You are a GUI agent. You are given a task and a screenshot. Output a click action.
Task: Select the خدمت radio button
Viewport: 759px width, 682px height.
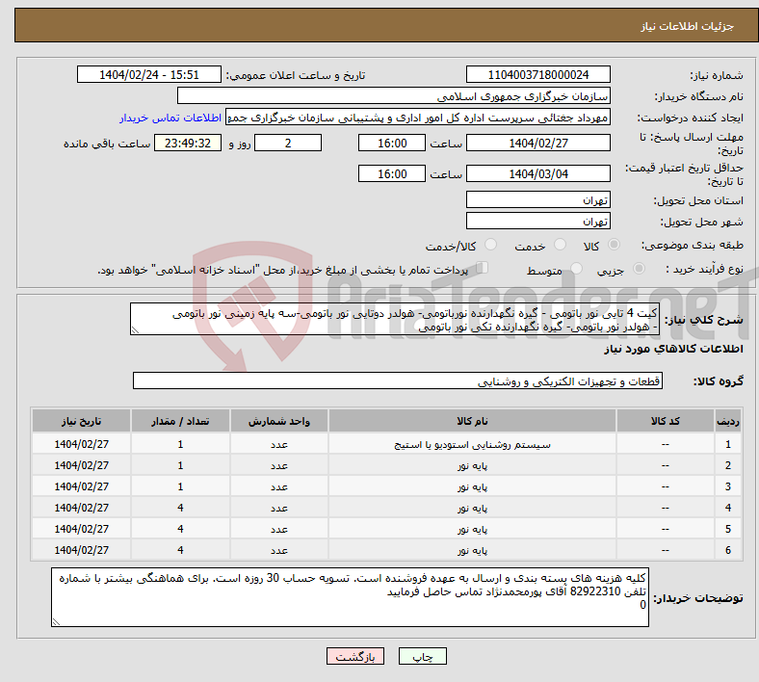560,245
